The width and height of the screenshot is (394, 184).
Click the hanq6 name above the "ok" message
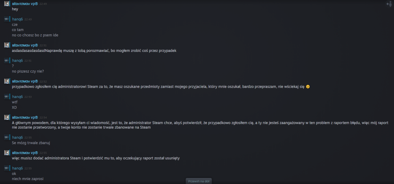[17, 168]
